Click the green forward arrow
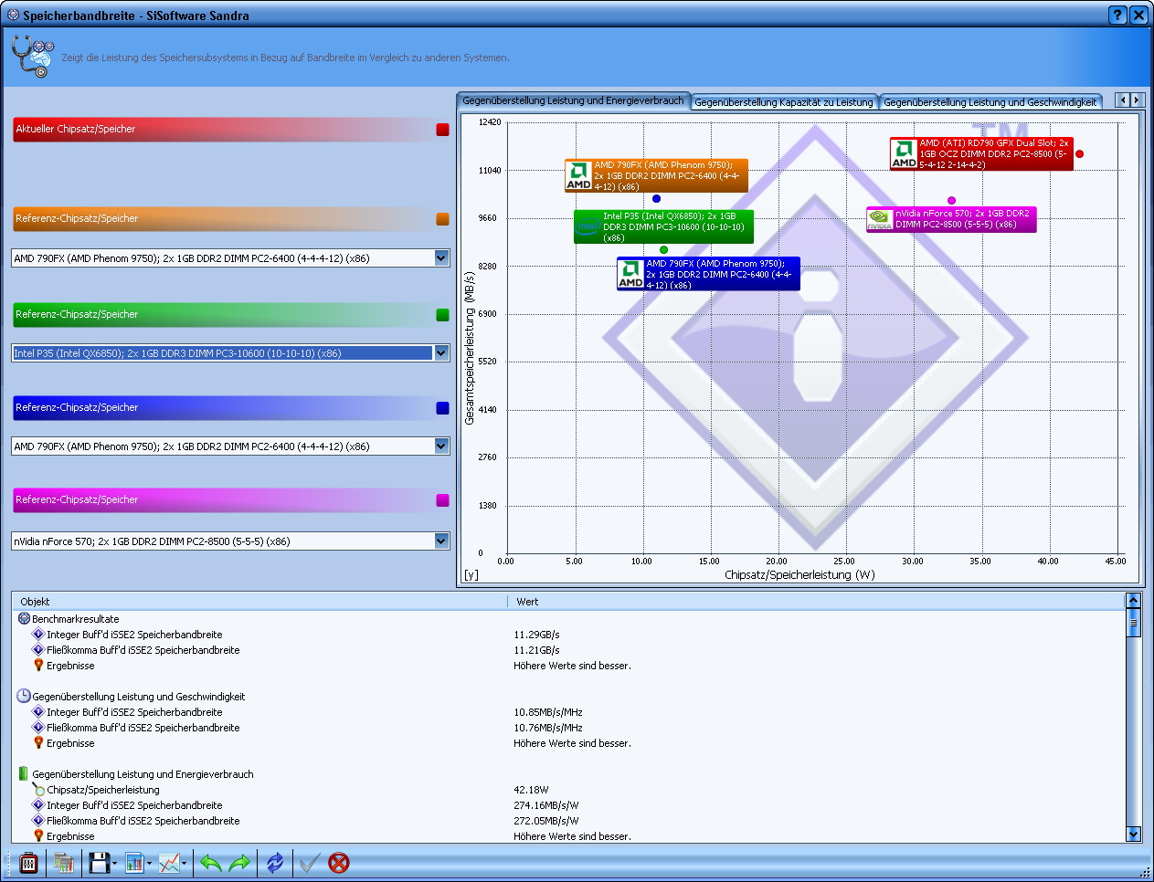The width and height of the screenshot is (1154, 882). click(x=239, y=863)
